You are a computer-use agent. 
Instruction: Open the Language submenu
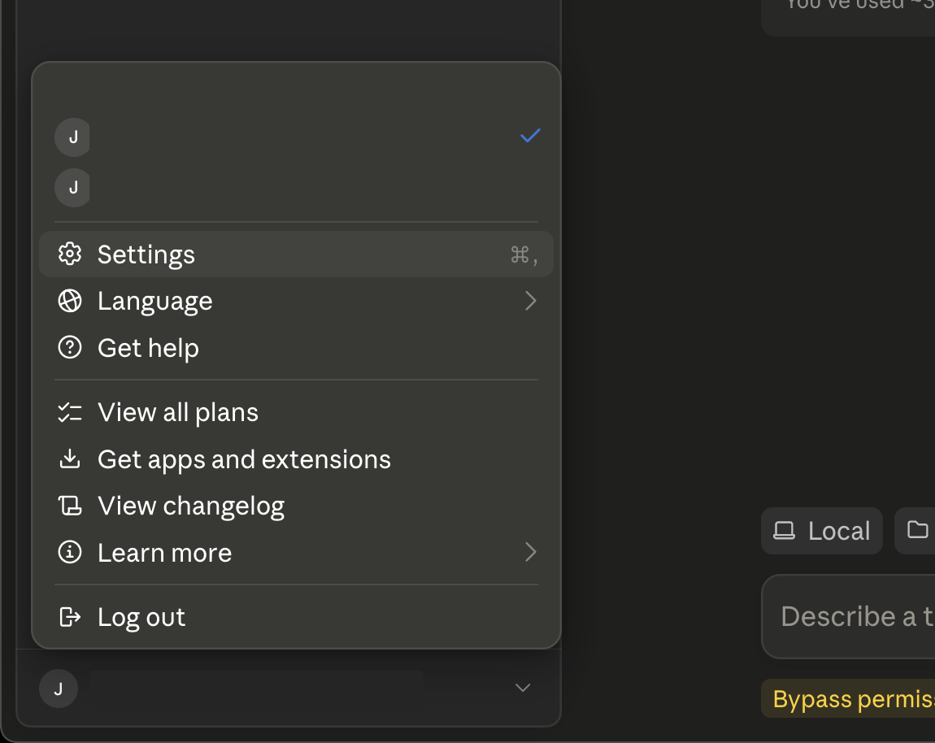296,301
